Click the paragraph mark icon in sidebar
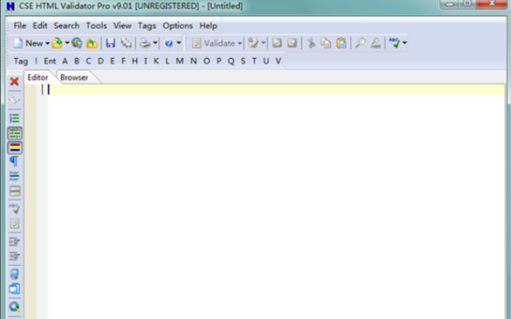 click(x=14, y=162)
